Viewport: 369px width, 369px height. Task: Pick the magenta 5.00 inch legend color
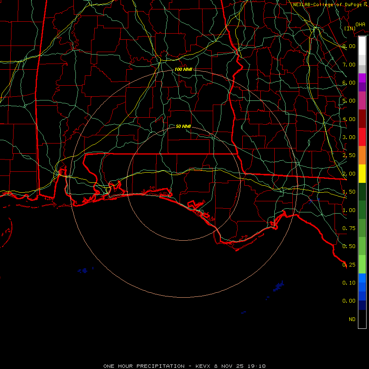[362, 100]
